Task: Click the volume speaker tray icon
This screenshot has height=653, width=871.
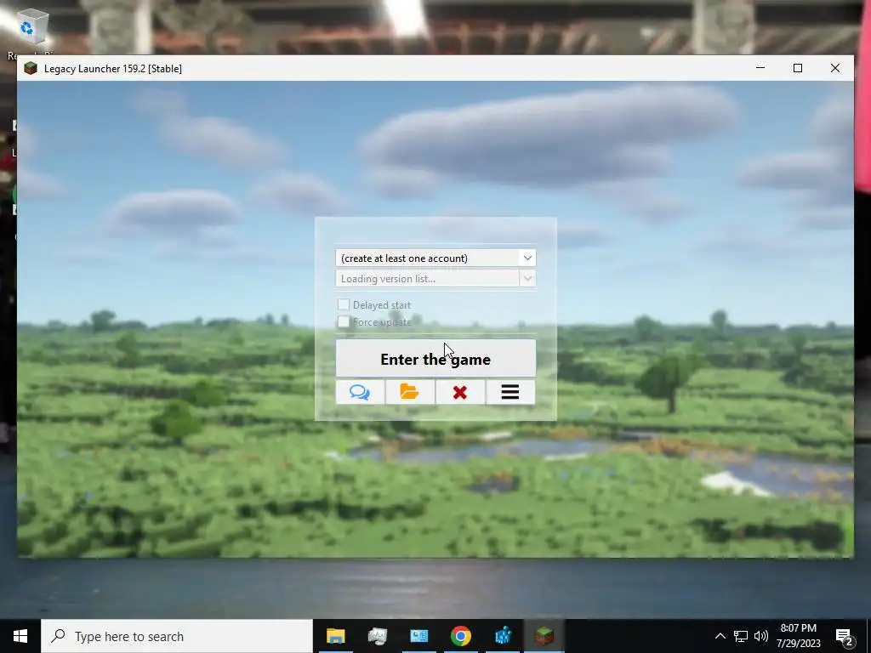Action: pyautogui.click(x=761, y=636)
